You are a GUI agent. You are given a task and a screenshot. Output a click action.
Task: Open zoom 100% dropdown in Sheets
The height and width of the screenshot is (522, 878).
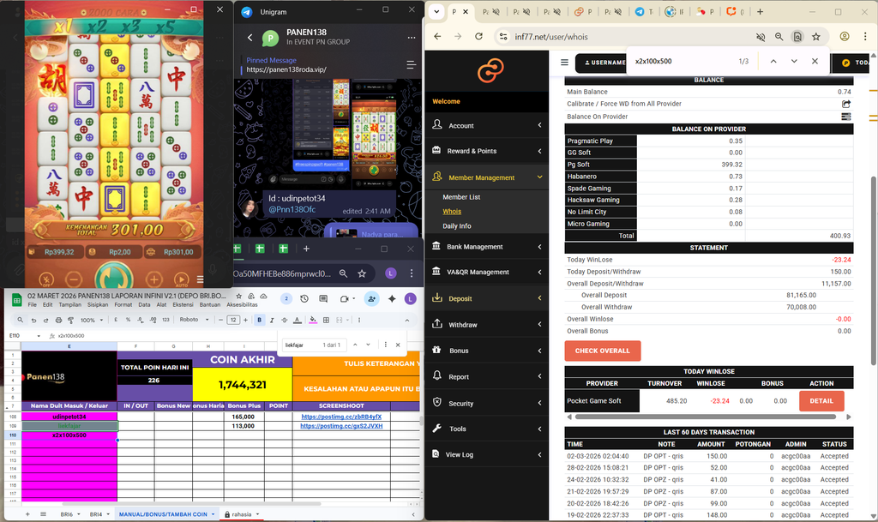click(x=92, y=320)
